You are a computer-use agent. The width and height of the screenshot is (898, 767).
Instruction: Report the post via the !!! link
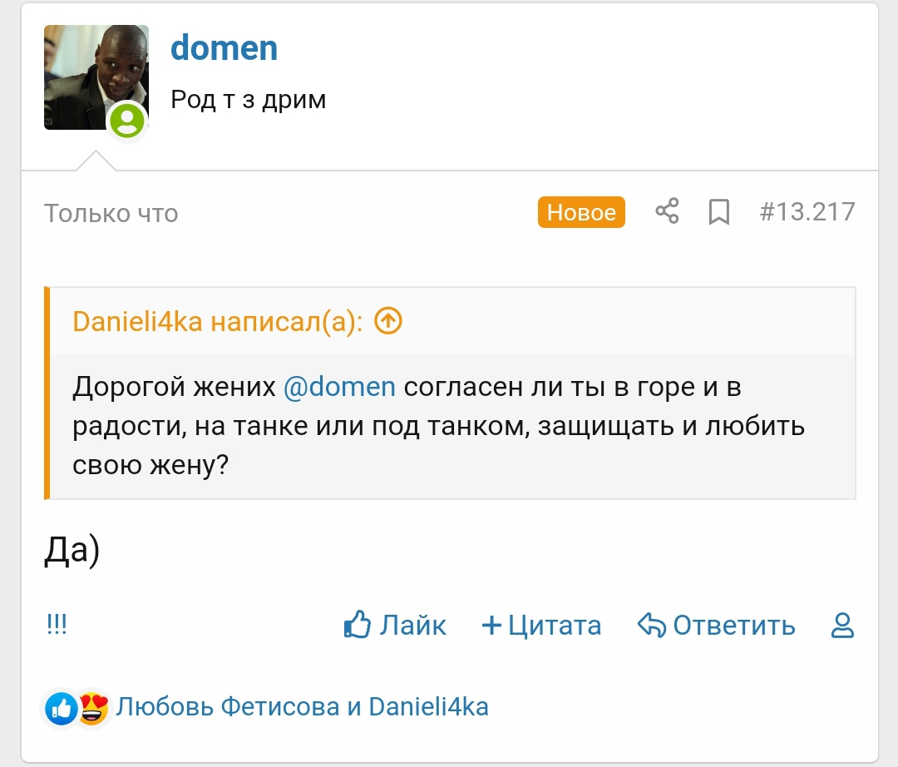(57, 625)
